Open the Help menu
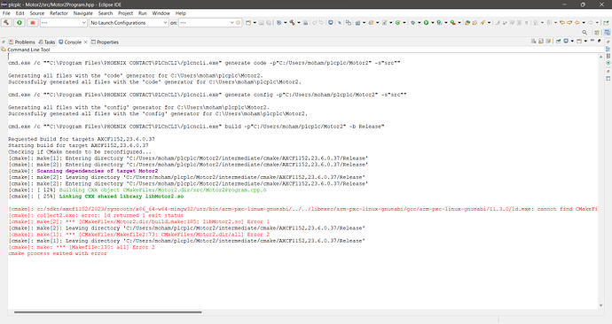Image resolution: width=612 pixels, height=324 pixels. coord(180,13)
